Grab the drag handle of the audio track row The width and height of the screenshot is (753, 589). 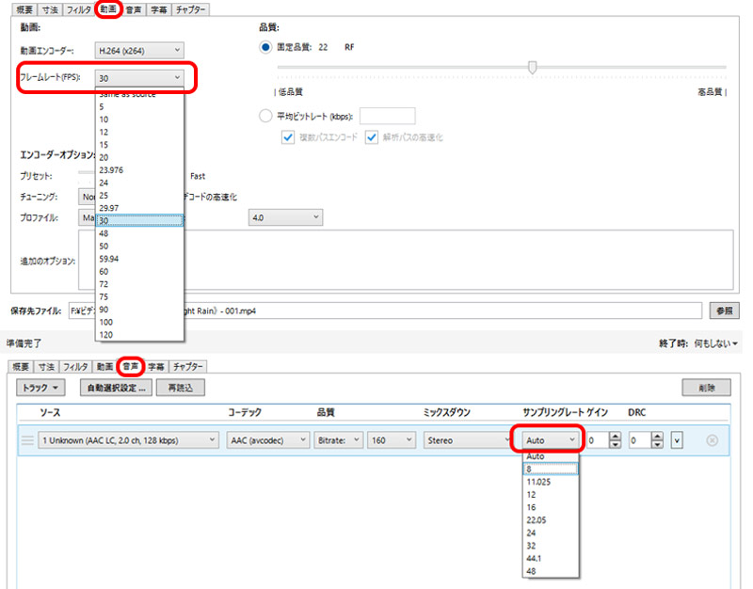click(26, 440)
